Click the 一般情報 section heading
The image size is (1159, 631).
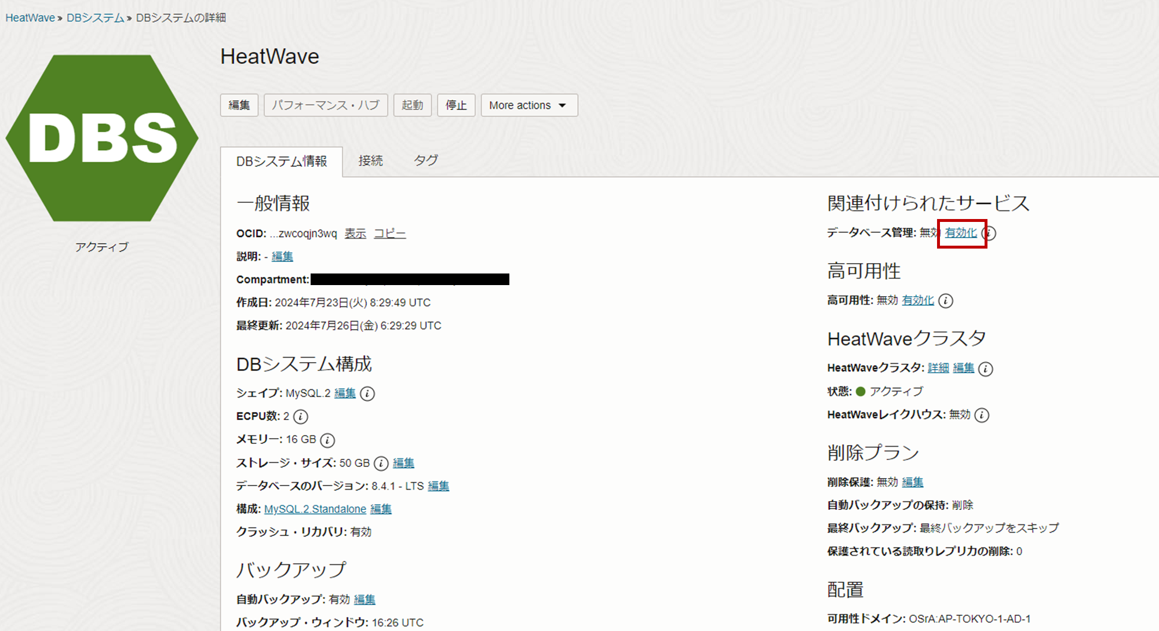tap(273, 203)
